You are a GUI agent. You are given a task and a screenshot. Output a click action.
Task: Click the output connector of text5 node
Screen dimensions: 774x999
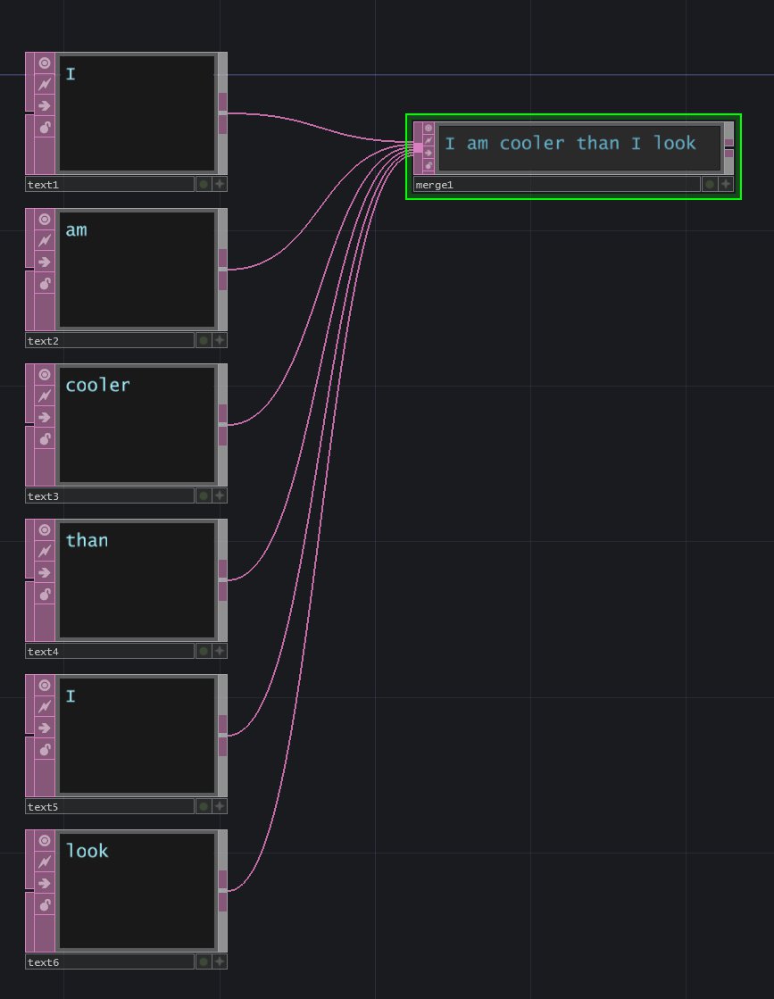tap(222, 735)
